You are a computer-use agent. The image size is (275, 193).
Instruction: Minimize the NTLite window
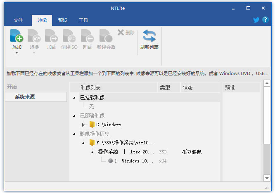click(x=233, y=8)
